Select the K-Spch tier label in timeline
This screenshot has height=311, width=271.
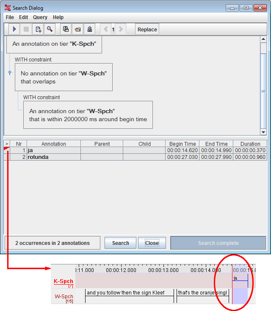[x=64, y=281]
